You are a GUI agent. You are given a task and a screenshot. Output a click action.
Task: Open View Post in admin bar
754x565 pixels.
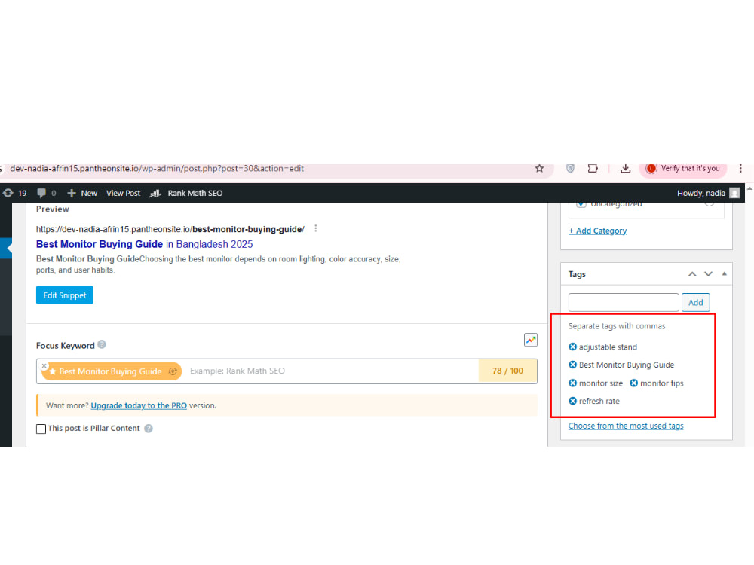(123, 193)
